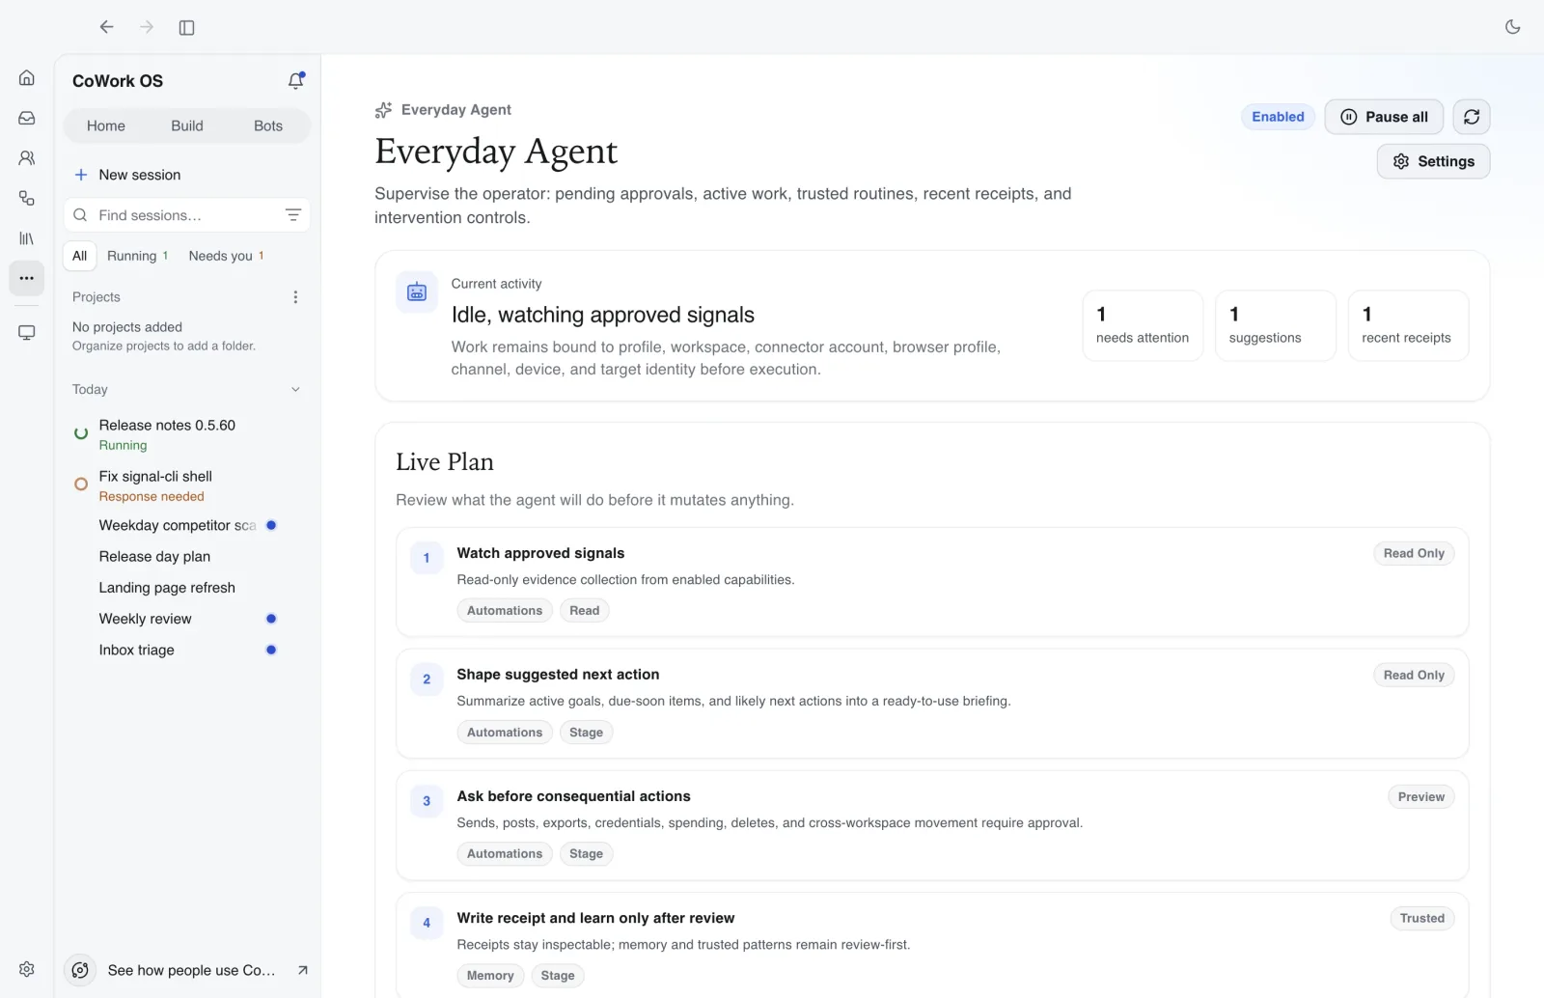The image size is (1544, 998).
Task: Click the Everyday Agent robot activity icon
Action: (417, 291)
